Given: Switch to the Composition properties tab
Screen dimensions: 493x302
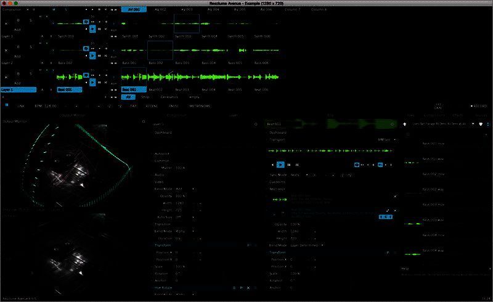Looking at the screenshot, I should (176, 115).
